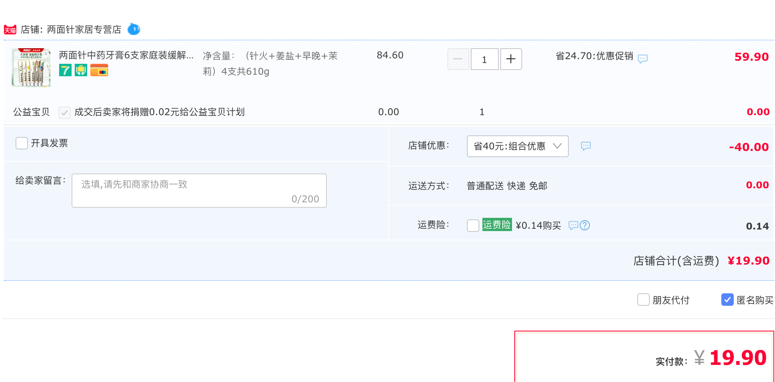This screenshot has width=775, height=382.
Task: Open Wangwang chat with the seller
Action: point(134,29)
